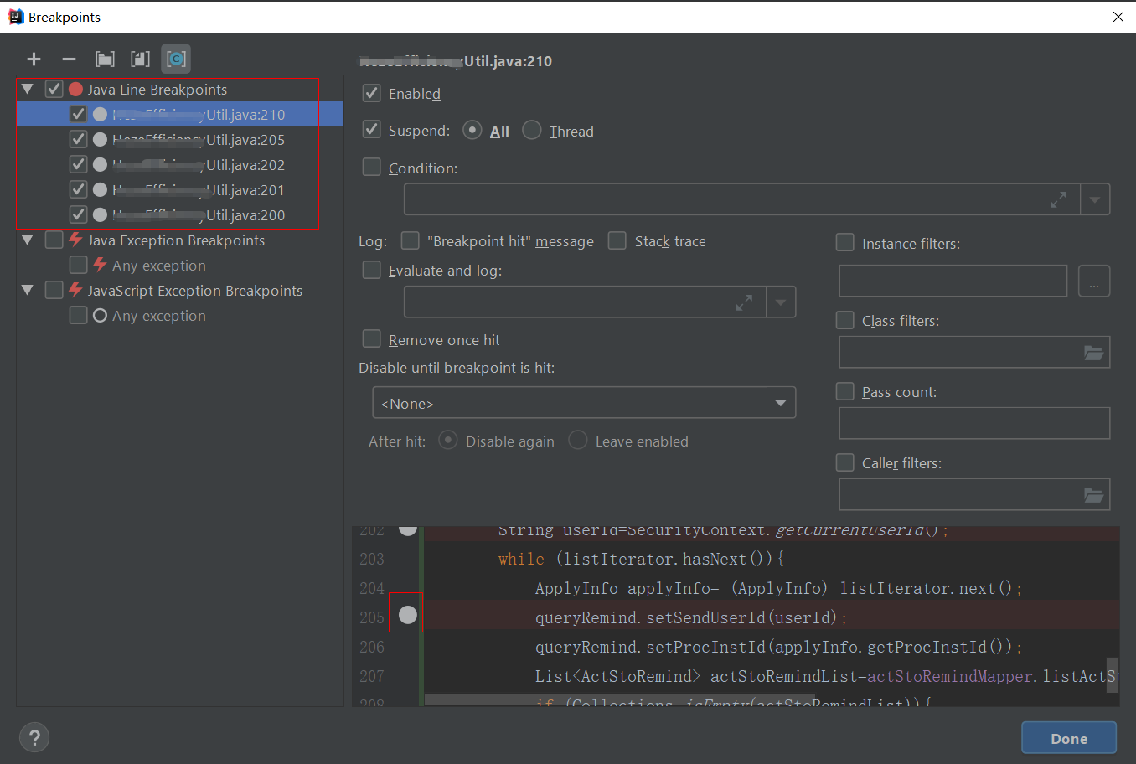Select the All suspend radio button
This screenshot has height=764, width=1136.
pyautogui.click(x=472, y=130)
